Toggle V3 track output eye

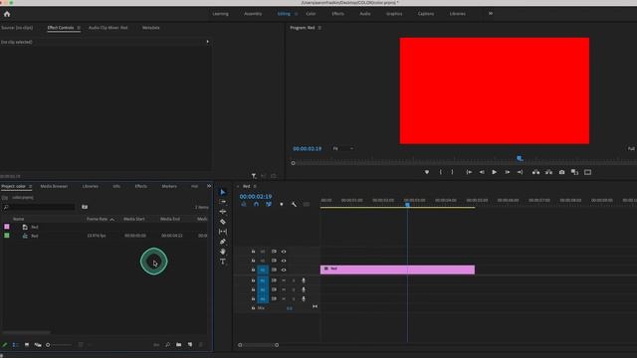click(x=284, y=252)
